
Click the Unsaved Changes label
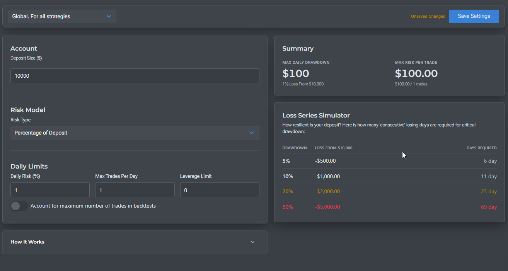click(428, 16)
